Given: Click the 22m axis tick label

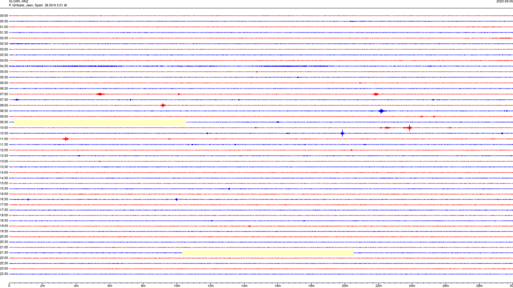Looking at the screenshot, I should (x=379, y=286).
